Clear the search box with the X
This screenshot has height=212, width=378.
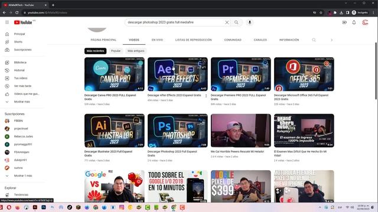click(x=227, y=22)
